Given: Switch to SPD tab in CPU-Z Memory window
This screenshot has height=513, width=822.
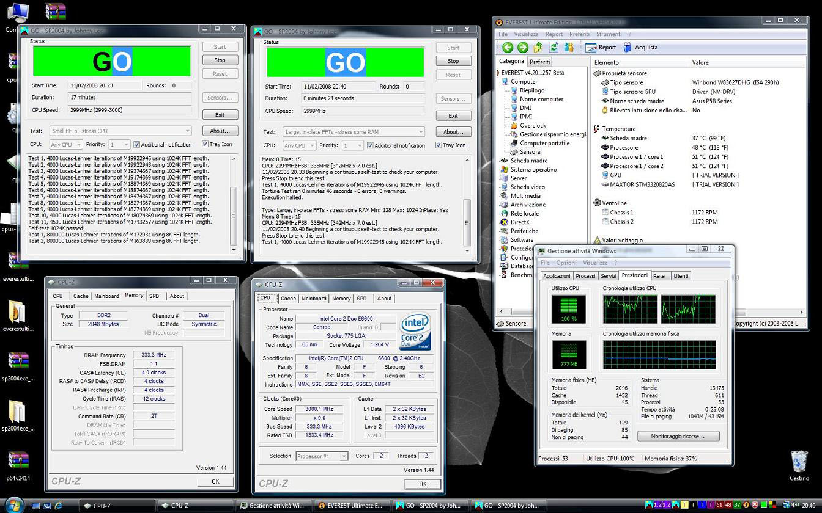Looking at the screenshot, I should [154, 296].
